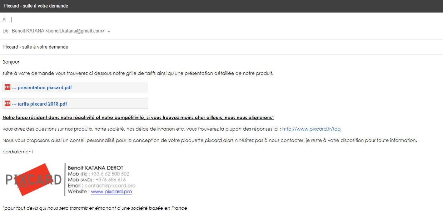Click the 'cordialement' closing line

click(x=18, y=152)
